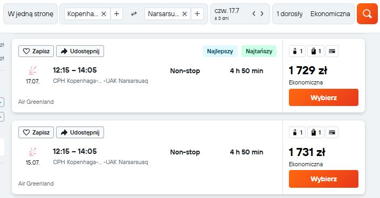Add another destination airport with plus
The image size is (380, 198).
pos(197,14)
